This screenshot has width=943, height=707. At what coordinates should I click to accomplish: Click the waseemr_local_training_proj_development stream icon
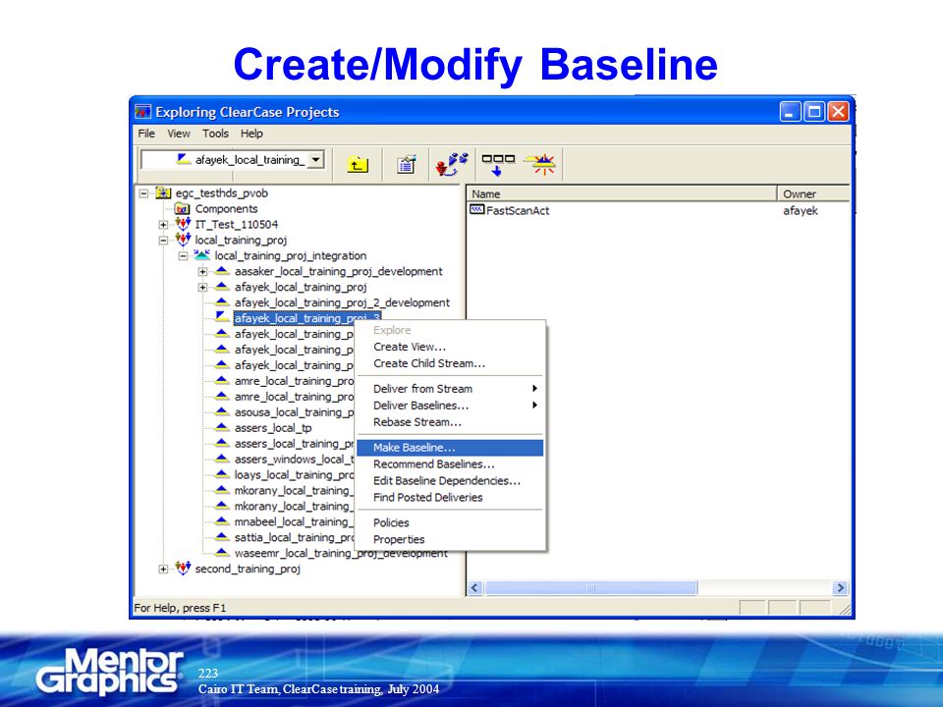tap(223, 553)
